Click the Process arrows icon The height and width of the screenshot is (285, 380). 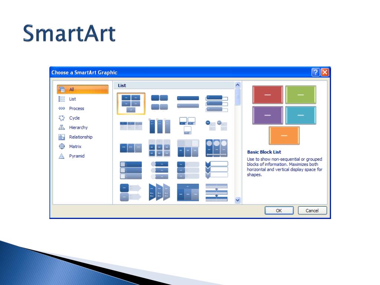(x=62, y=108)
